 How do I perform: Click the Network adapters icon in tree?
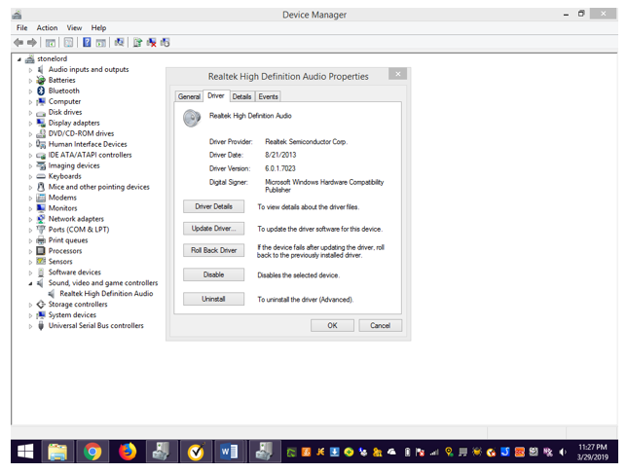[x=41, y=219]
